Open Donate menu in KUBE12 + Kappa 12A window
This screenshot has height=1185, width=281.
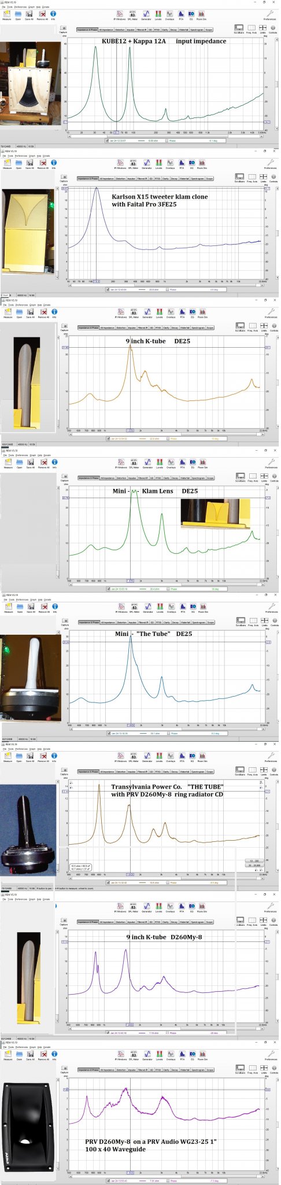[x=46, y=6]
